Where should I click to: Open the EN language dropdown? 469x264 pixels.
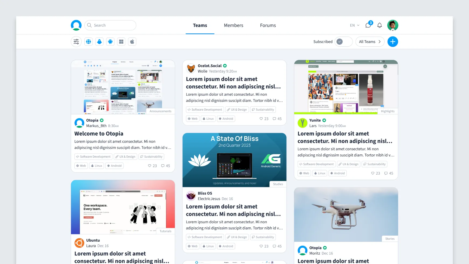point(354,25)
